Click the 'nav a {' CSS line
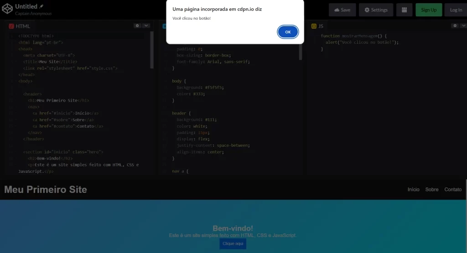Image resolution: width=467 pixels, height=253 pixels. [x=180, y=171]
